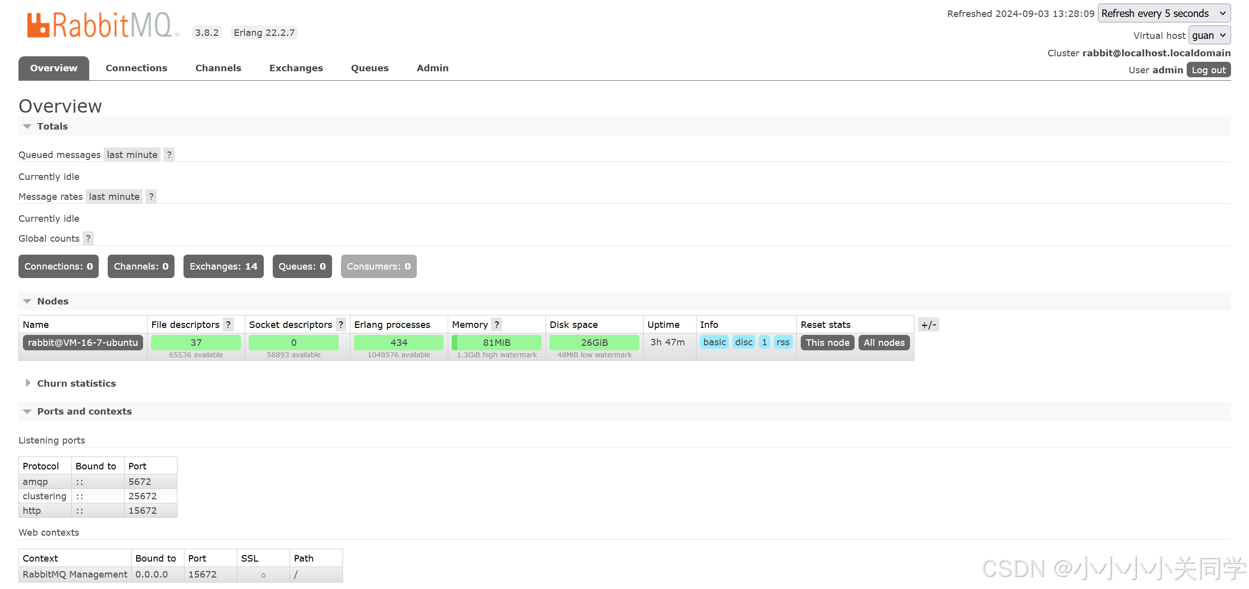Screen dimensions: 1249x589
Task: Click the 0.0.0.0 bound address
Action: pyautogui.click(x=152, y=575)
